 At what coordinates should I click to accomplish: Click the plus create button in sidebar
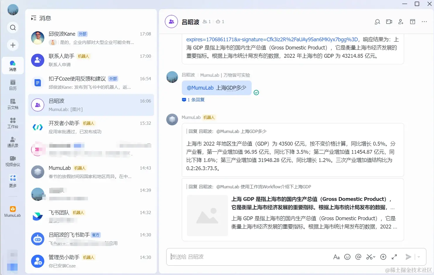[x=13, y=45]
